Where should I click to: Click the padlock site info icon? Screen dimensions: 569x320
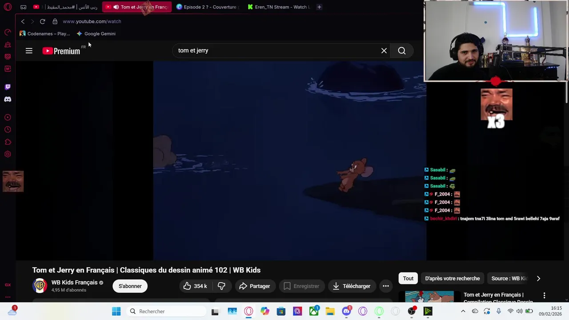[55, 21]
